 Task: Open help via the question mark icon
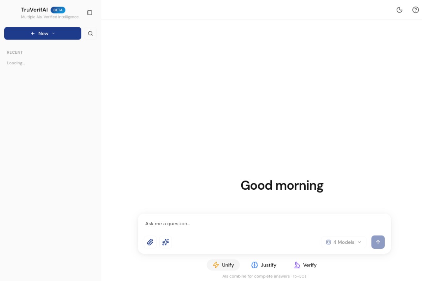(416, 10)
